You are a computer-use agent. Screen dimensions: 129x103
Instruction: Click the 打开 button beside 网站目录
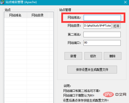116,26
